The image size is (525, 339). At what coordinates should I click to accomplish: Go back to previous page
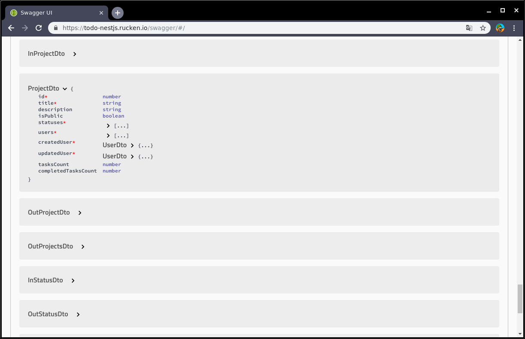(12, 28)
